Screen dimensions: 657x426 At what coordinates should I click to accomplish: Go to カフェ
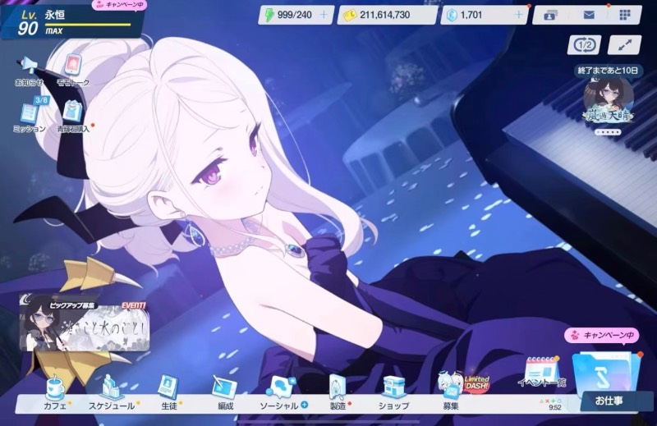click(x=55, y=394)
